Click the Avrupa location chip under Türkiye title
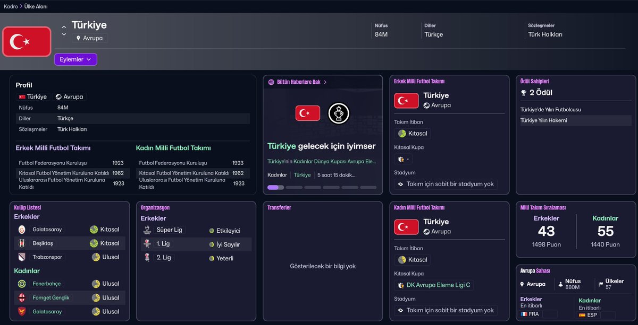The width and height of the screenshot is (638, 325). 90,38
